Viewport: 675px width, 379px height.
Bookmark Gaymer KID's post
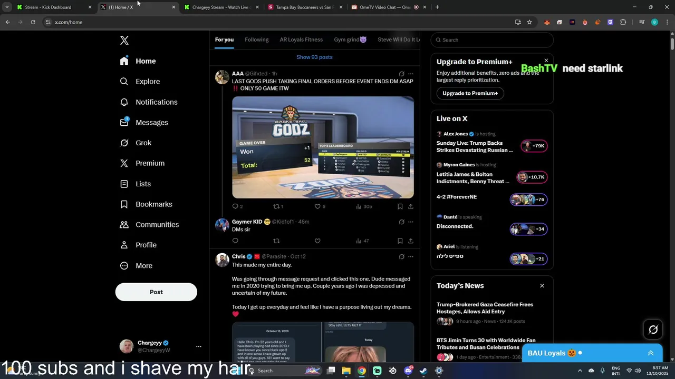400,241
